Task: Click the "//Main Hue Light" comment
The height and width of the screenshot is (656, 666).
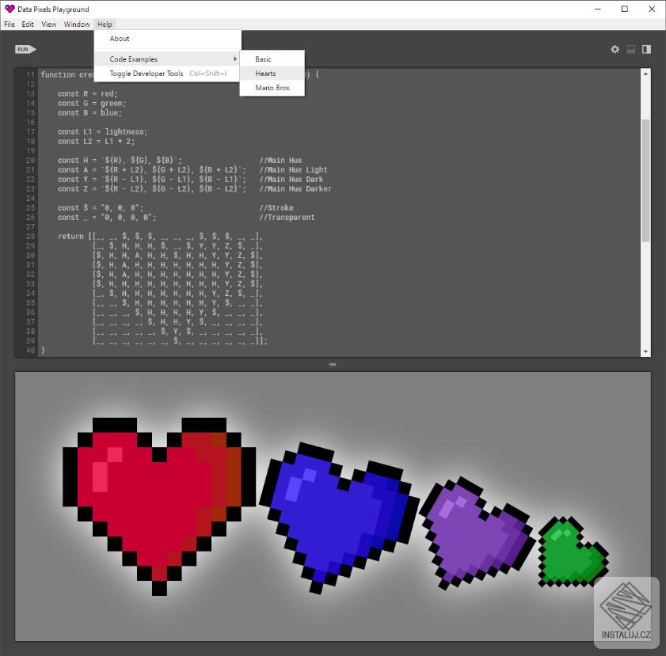Action: [293, 169]
